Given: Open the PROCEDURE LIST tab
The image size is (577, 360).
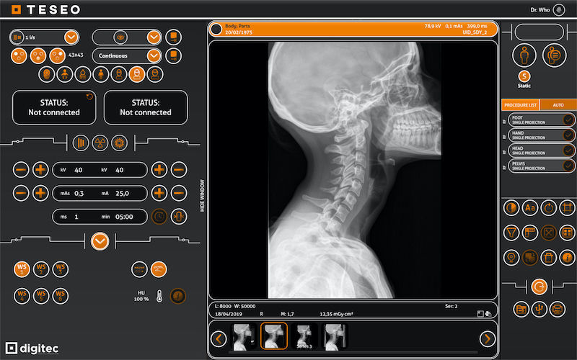Looking at the screenshot, I should [519, 104].
